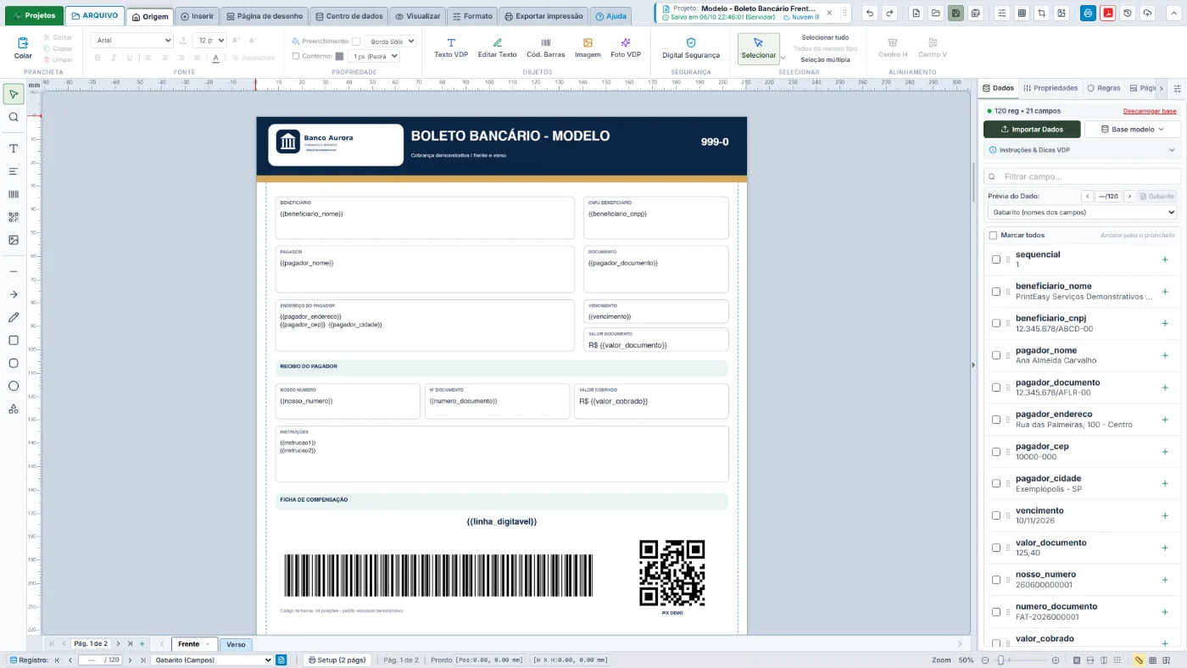
Task: Click the Descarregar base link
Action: pos(1150,111)
